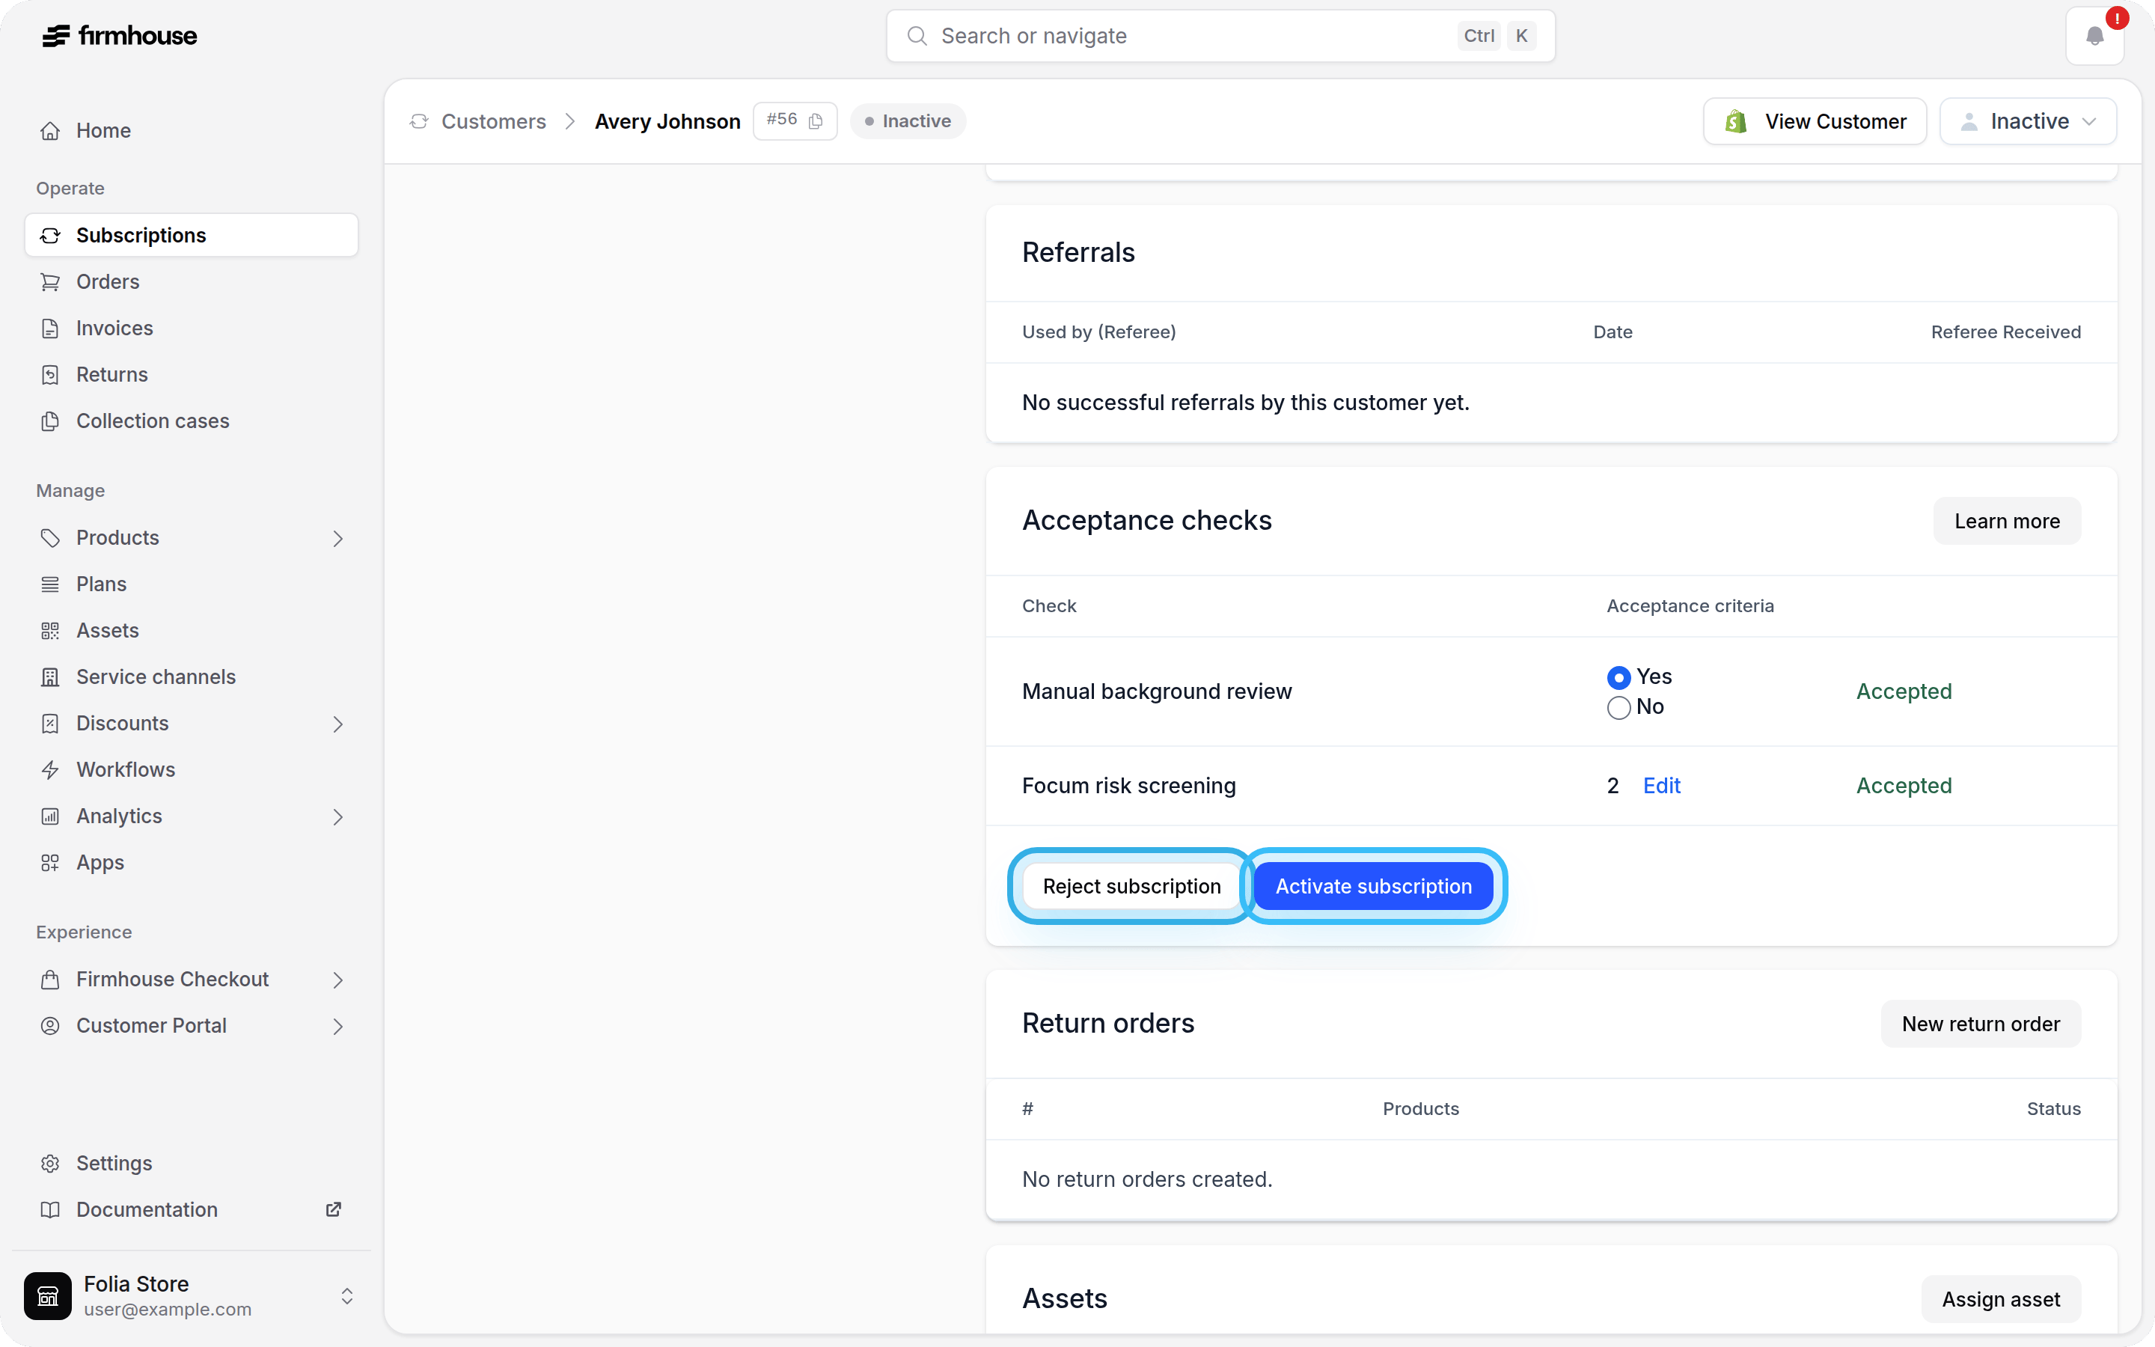Image resolution: width=2155 pixels, height=1347 pixels.
Task: Open the Folia Store account switcher
Action: [347, 1295]
